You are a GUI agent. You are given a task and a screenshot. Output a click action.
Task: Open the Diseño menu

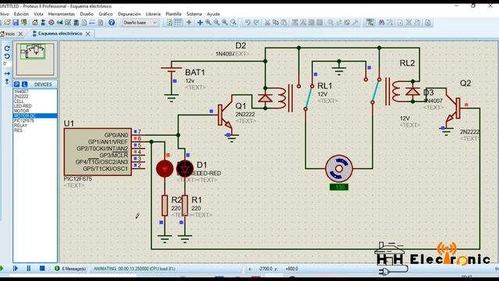(87, 14)
